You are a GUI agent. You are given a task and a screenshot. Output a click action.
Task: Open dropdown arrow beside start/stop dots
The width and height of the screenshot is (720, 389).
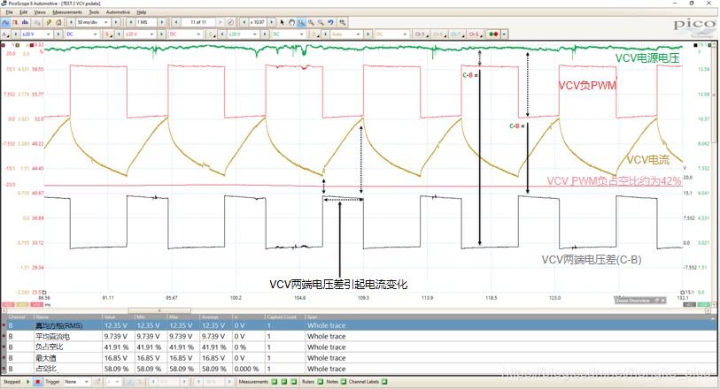[504, 34]
